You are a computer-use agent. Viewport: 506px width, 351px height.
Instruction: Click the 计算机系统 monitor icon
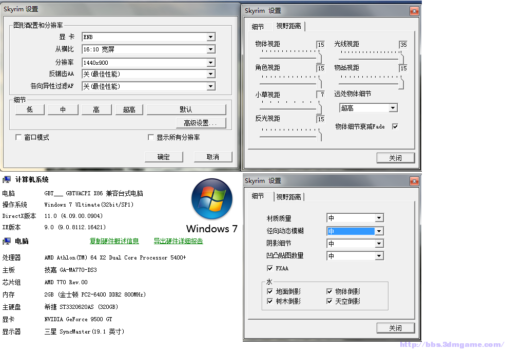pyautogui.click(x=7, y=179)
